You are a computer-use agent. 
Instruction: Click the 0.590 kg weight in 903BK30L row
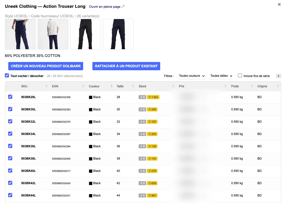coord(237,109)
